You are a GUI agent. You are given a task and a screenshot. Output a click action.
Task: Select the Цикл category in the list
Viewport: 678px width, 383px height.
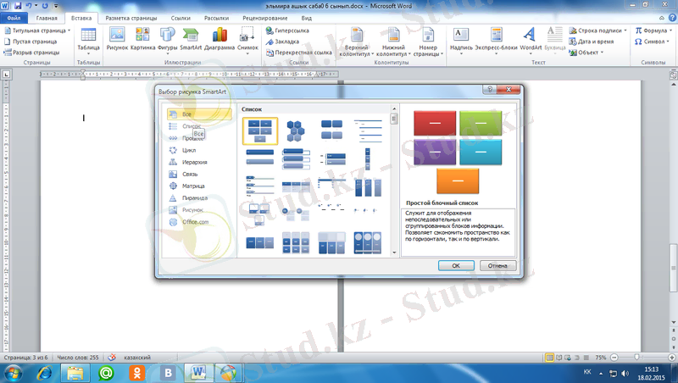188,150
